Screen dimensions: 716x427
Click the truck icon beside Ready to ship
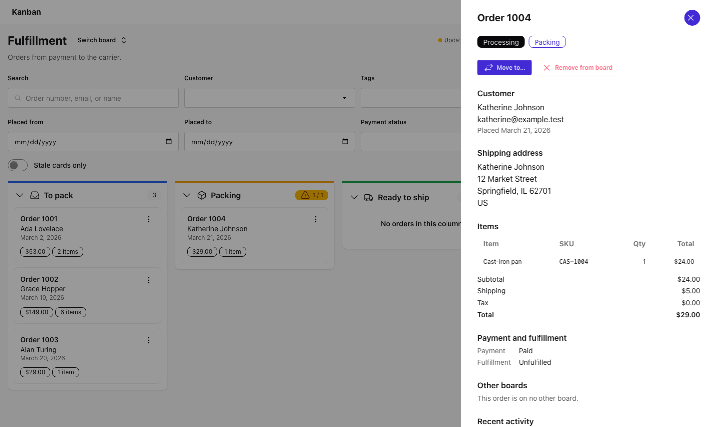pyautogui.click(x=369, y=197)
